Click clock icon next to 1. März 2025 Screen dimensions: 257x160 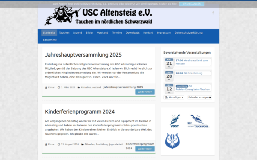[59, 87]
